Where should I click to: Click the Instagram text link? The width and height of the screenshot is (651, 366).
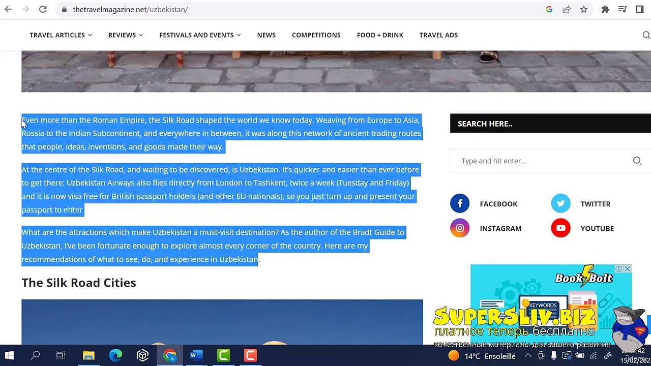pyautogui.click(x=500, y=228)
